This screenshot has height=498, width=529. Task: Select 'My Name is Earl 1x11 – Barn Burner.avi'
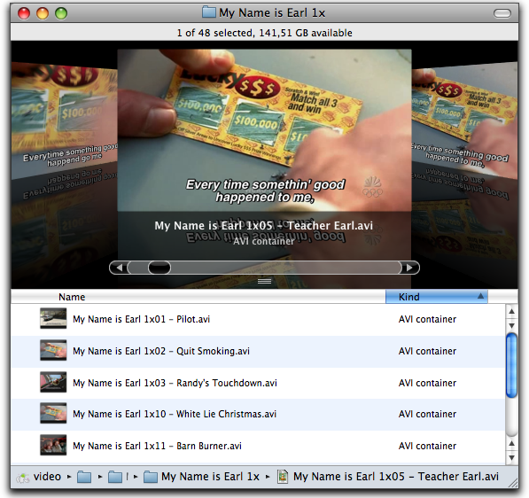click(x=157, y=446)
